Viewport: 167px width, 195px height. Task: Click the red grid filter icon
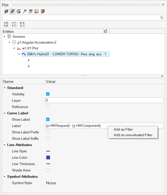click(37, 11)
